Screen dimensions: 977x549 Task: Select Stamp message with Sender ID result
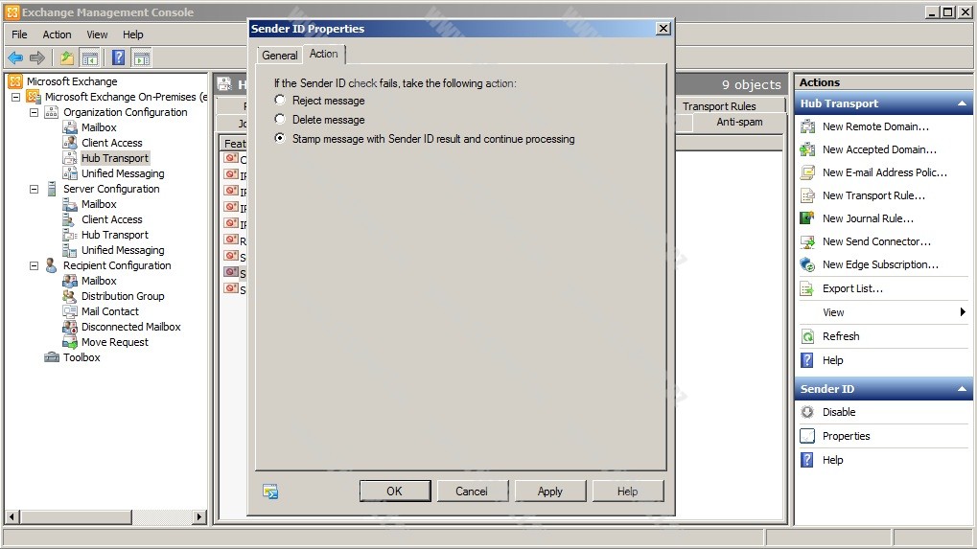pos(280,139)
